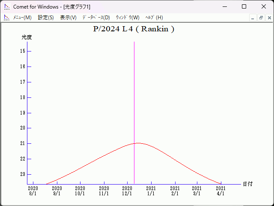Click the 2020 12/1 date label
Image resolution: width=274 pixels, height=206 pixels.
pos(127,191)
